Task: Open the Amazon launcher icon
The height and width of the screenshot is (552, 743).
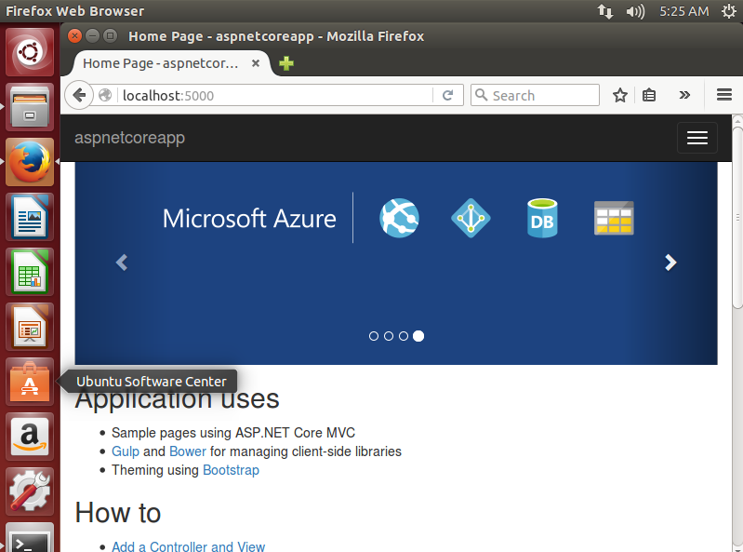Action: tap(30, 438)
